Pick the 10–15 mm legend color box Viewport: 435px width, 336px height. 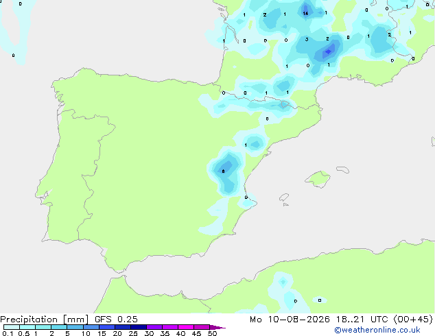click(x=91, y=327)
